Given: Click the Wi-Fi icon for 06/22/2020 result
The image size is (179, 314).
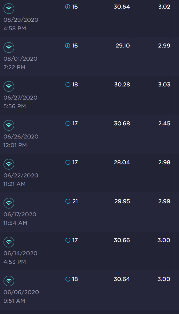Looking at the screenshot, I should click(x=9, y=164).
